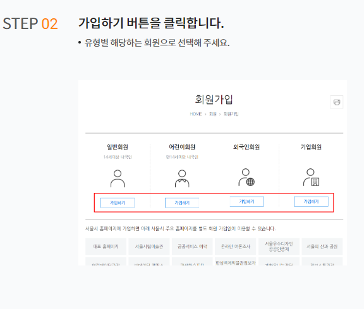
Task: Open the 서울시립미술관 tile
Action: coord(149,247)
